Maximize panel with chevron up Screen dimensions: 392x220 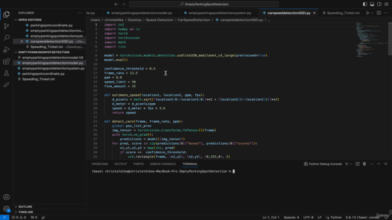point(379,164)
